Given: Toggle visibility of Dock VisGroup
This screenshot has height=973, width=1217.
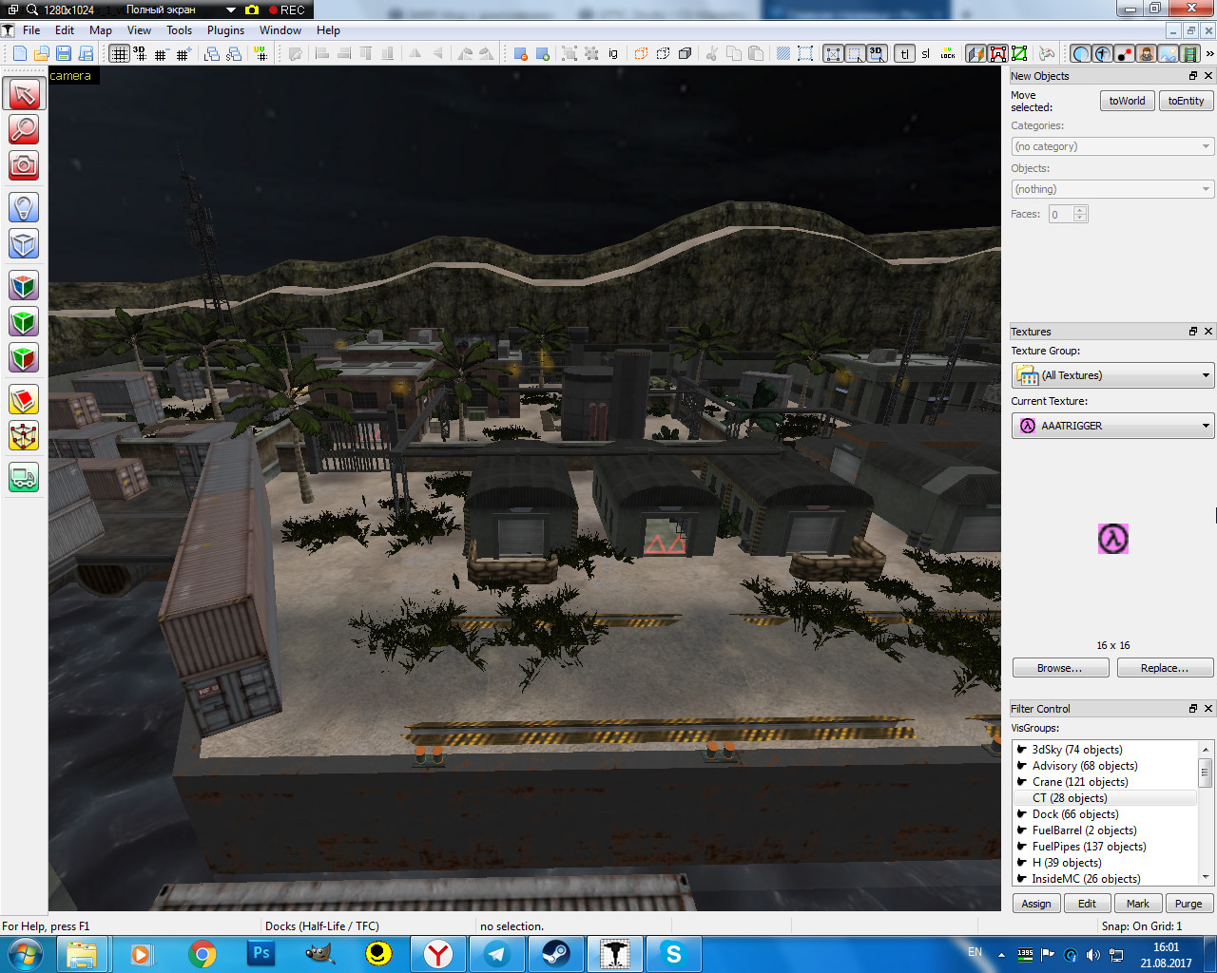Looking at the screenshot, I should coord(1022,813).
